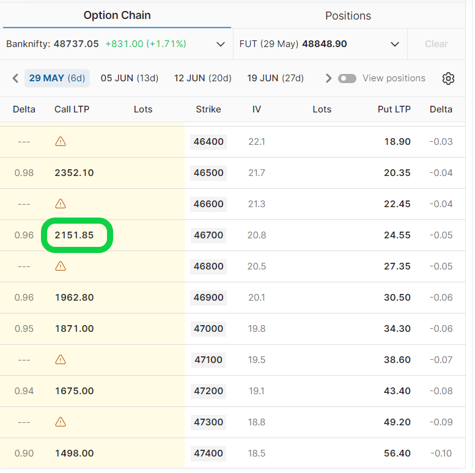Click the 47100 strike price

[208, 360]
